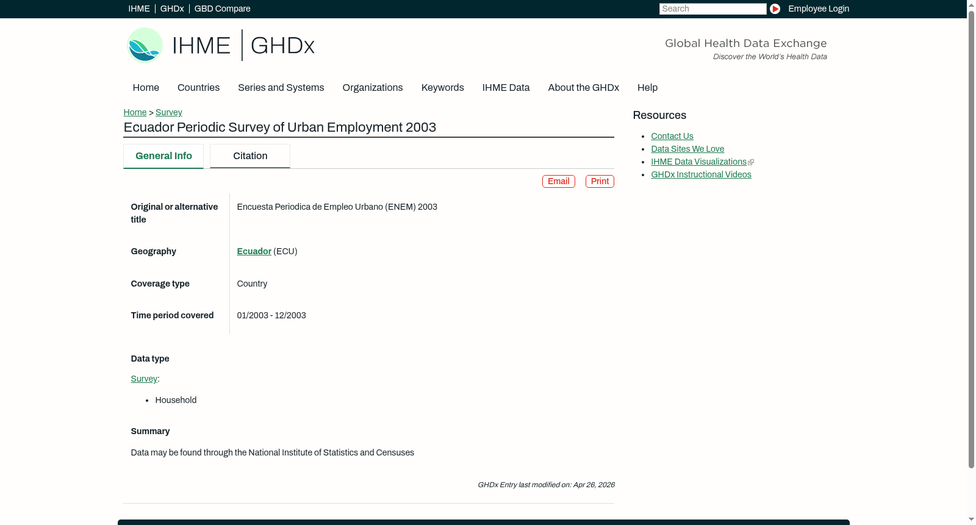Click the Employee Login link
Image resolution: width=976 pixels, height=525 pixels.
point(819,9)
